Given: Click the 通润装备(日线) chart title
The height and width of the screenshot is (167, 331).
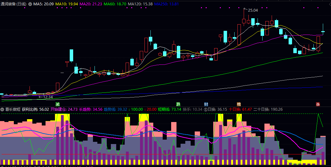Looking at the screenshot, I should (x=14, y=4).
